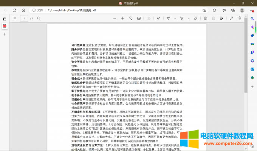Open the PDF table of contents panel
The width and height of the screenshot is (257, 151).
click(14, 18)
